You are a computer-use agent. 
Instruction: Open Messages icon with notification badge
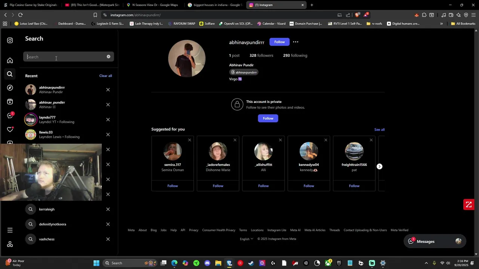(x=10, y=115)
